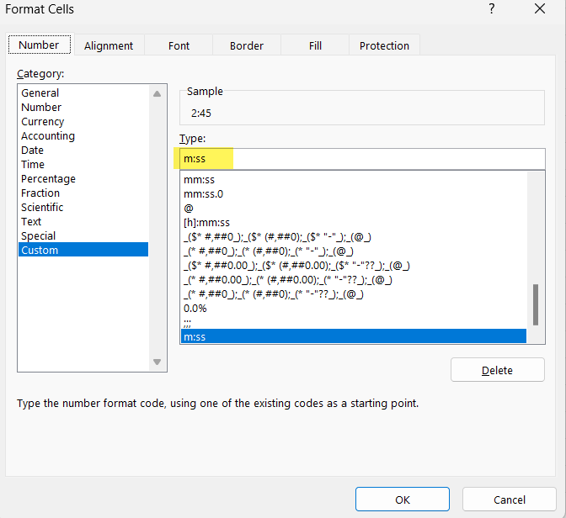Choose Accounting category
The height and width of the screenshot is (518, 566).
click(x=83, y=136)
